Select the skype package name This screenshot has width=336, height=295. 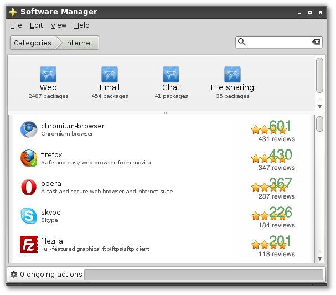51,213
